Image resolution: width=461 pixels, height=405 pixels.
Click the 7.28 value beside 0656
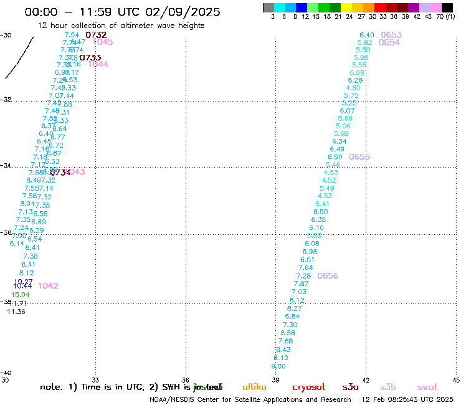point(304,276)
